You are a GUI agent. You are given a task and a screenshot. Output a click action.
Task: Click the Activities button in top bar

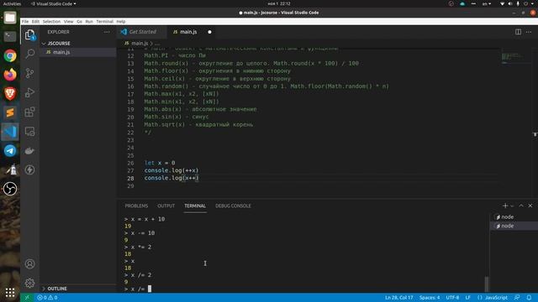(12, 3)
